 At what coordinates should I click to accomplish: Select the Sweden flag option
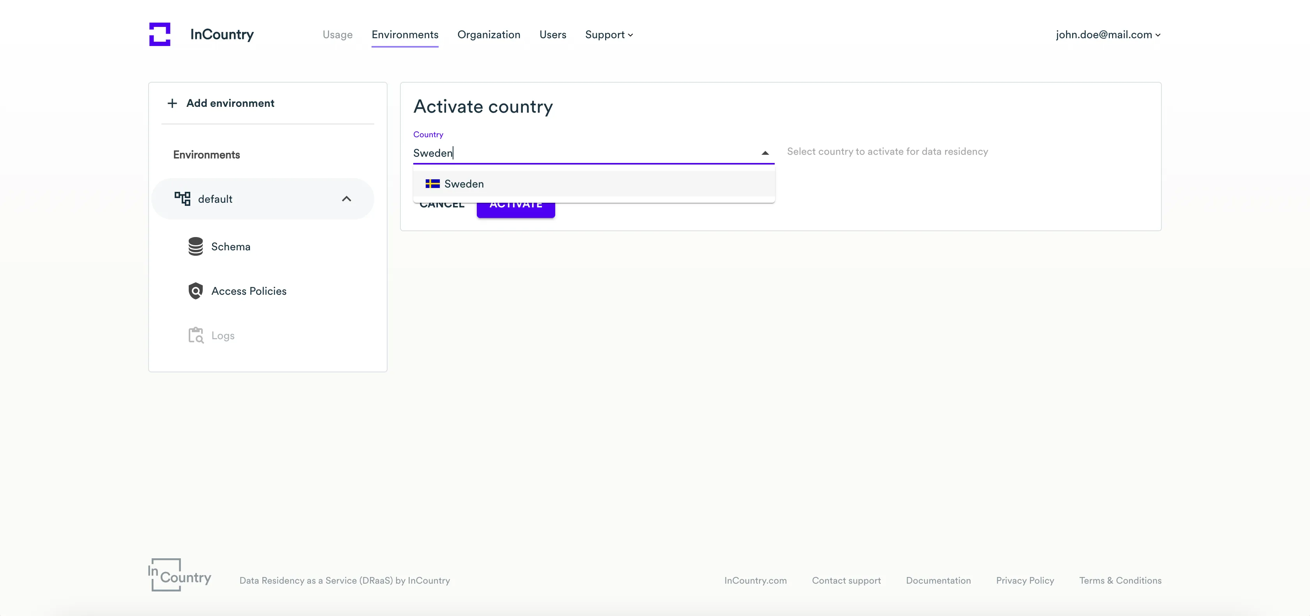click(433, 184)
